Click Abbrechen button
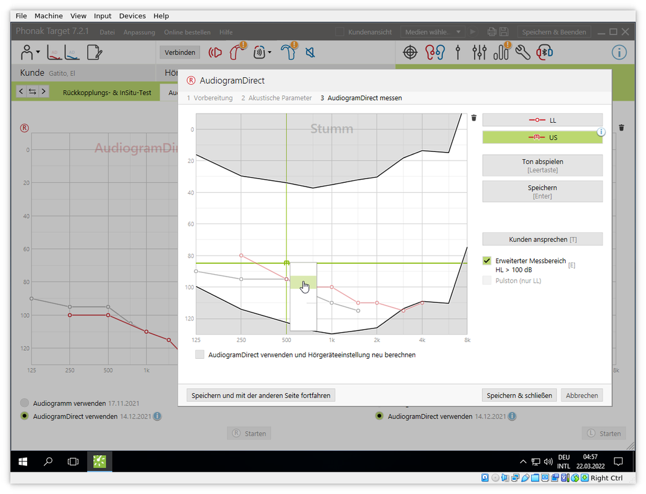The image size is (646, 494). pos(582,395)
